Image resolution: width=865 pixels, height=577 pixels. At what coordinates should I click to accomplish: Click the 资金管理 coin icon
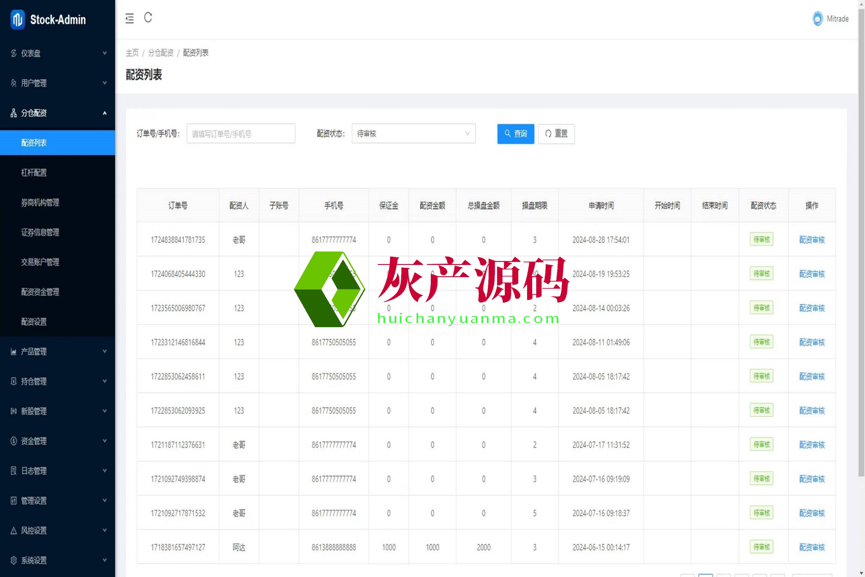point(14,441)
